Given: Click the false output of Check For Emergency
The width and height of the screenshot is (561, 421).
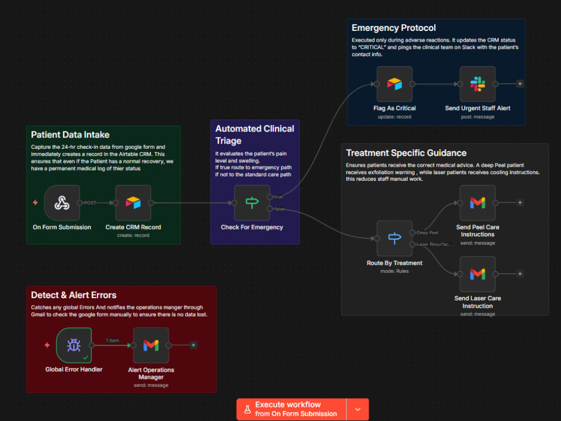Looking at the screenshot, I should pyautogui.click(x=270, y=209).
